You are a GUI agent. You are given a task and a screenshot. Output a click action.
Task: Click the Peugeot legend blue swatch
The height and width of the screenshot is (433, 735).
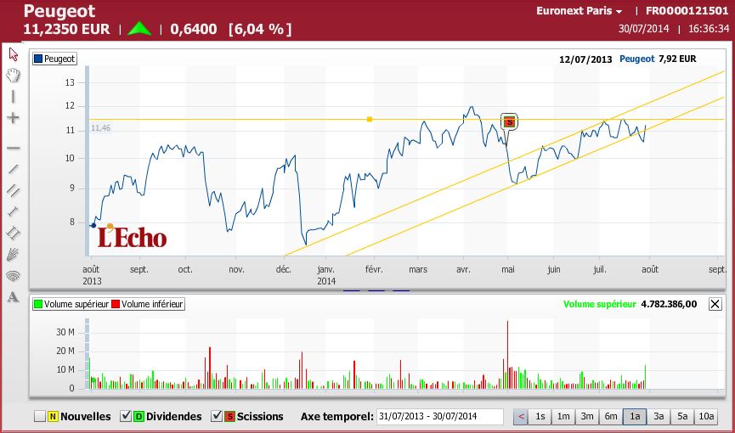(38, 59)
